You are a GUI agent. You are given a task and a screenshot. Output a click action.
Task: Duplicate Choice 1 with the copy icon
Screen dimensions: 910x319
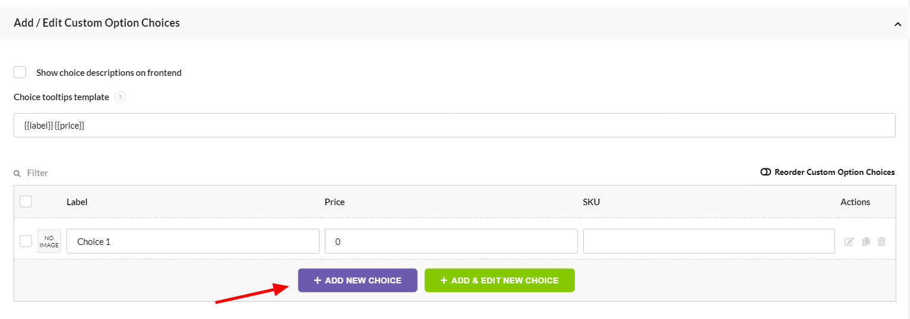[866, 241]
